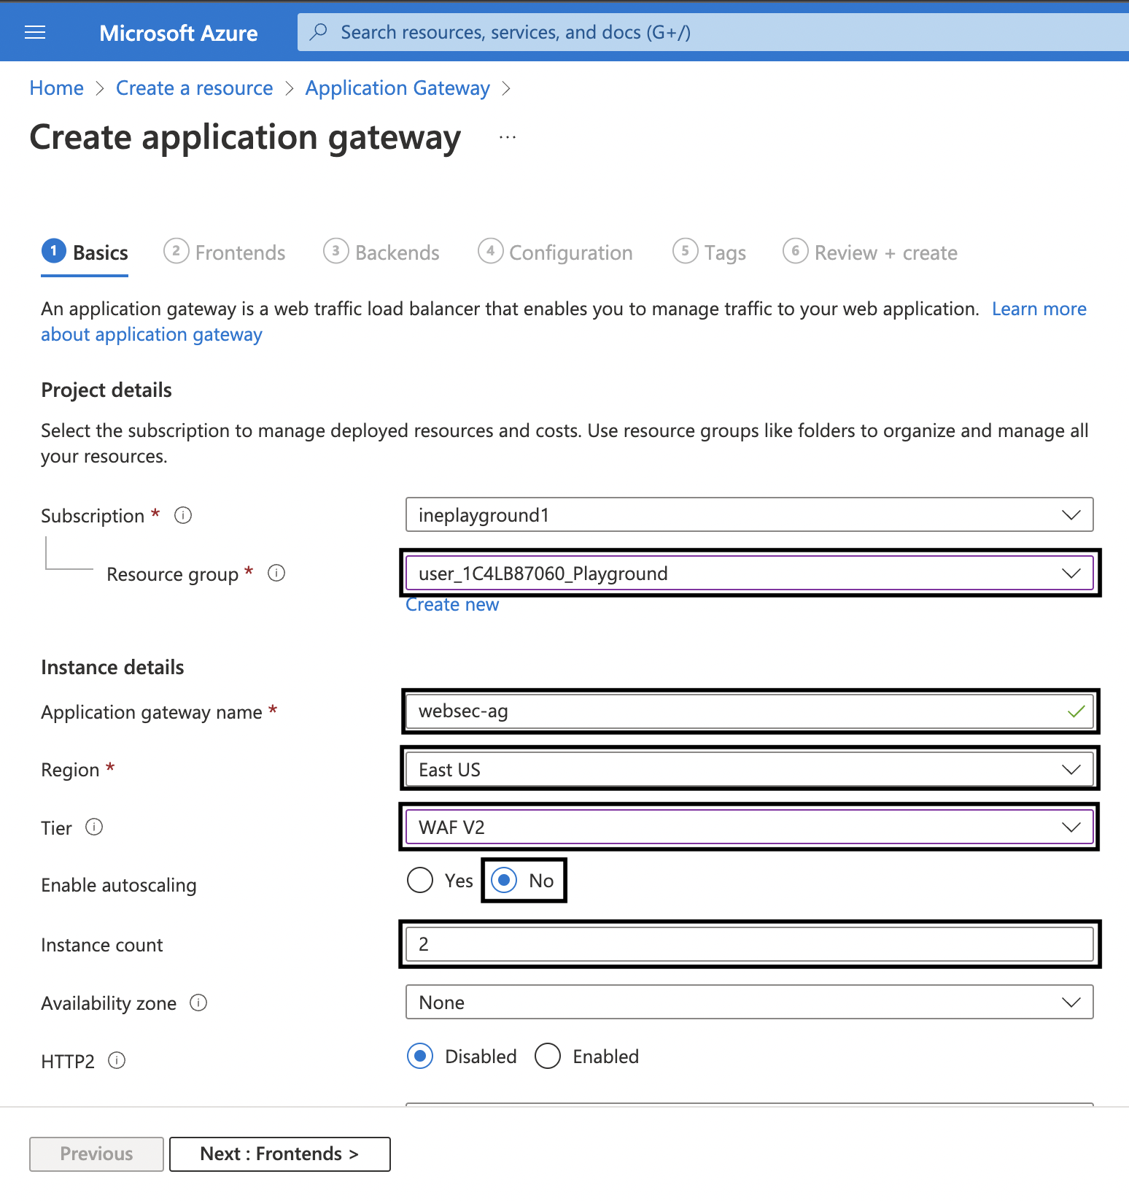Open the Tier dropdown showing WAF V2

[x=749, y=827]
